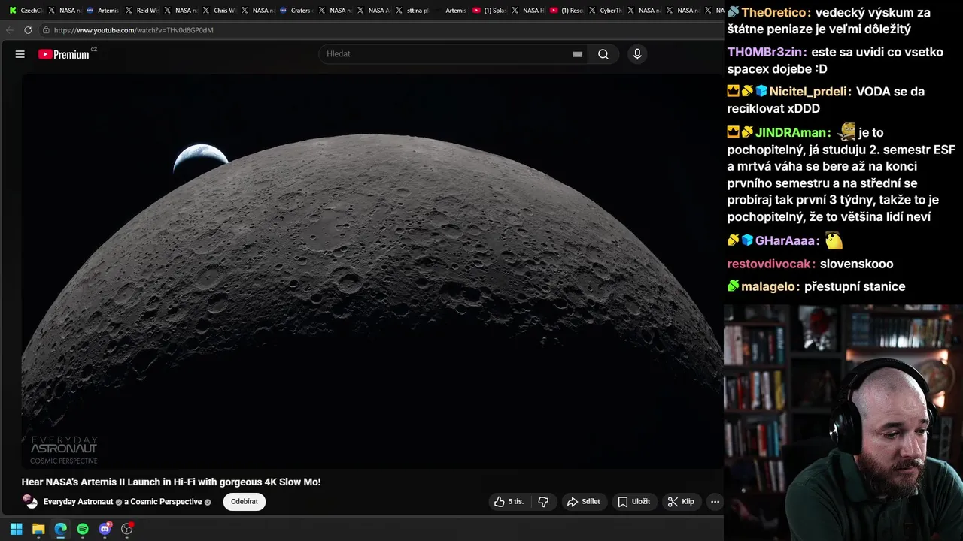This screenshot has height=541, width=963.
Task: Click the magnifier search button
Action: (603, 54)
